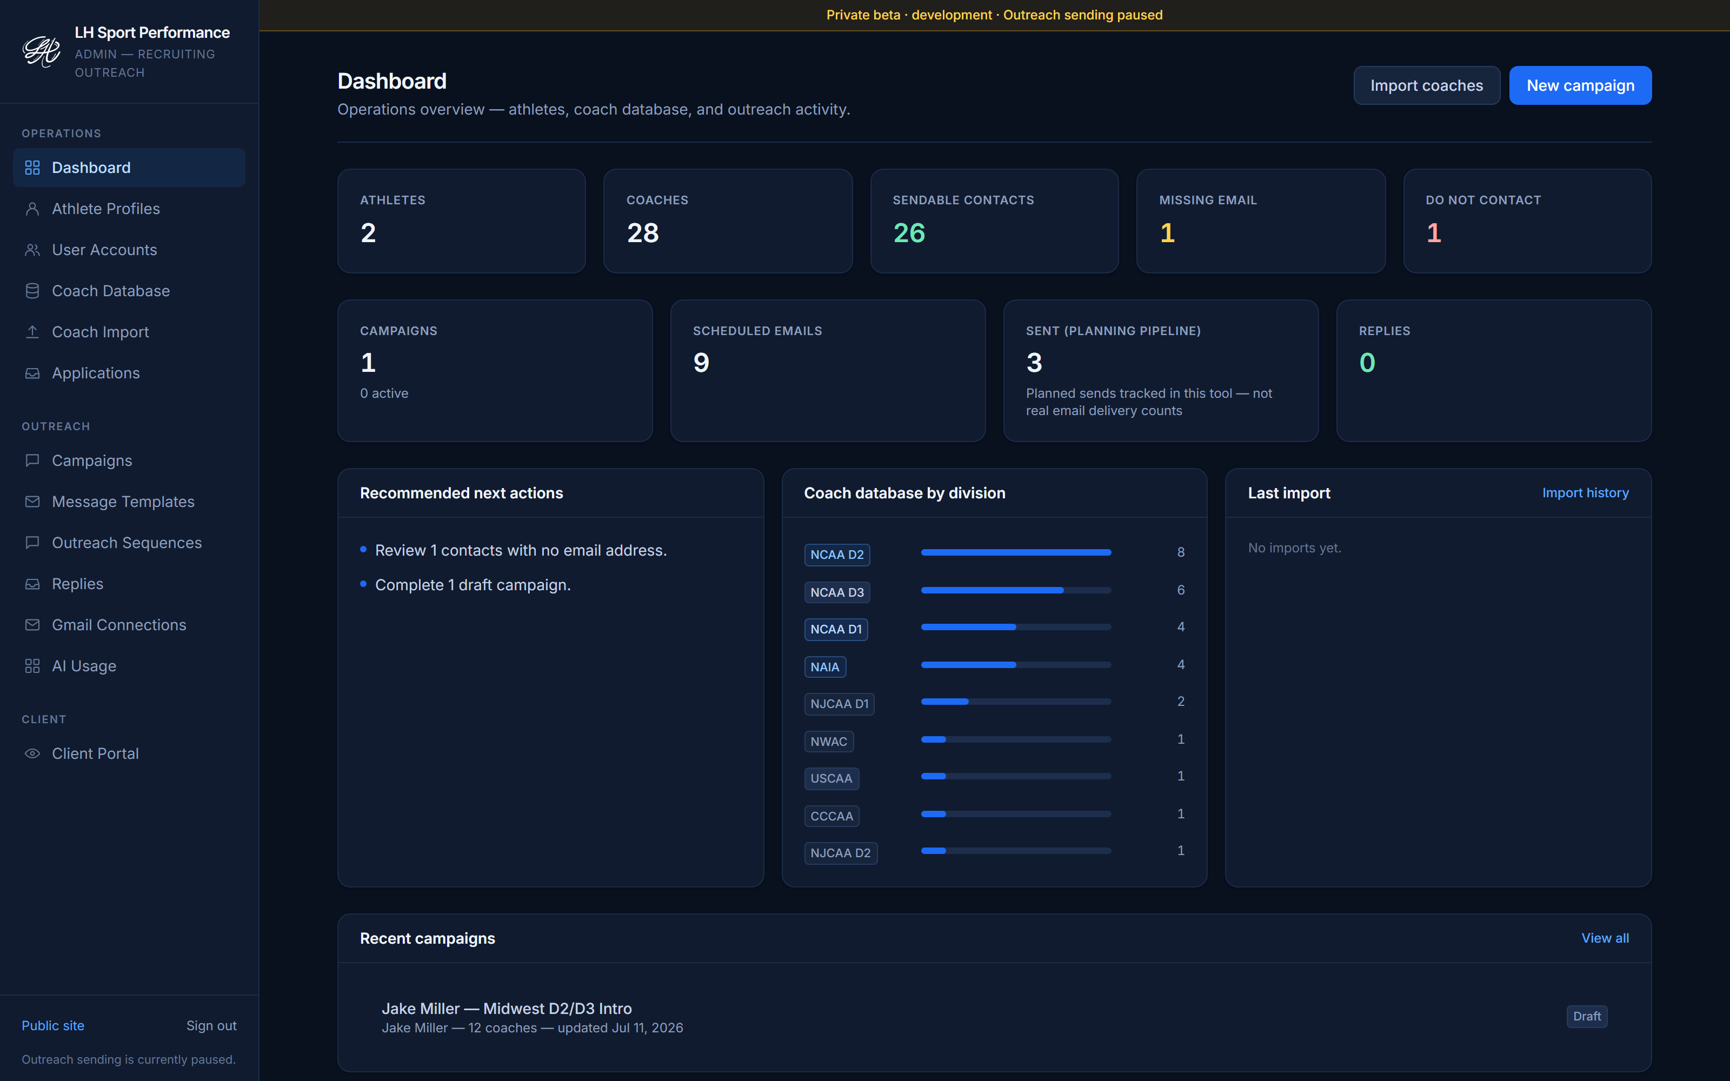Click the Athlete Profiles person icon
The height and width of the screenshot is (1081, 1730).
[32, 209]
